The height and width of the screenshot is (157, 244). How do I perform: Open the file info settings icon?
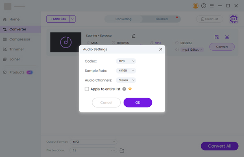coord(217,37)
